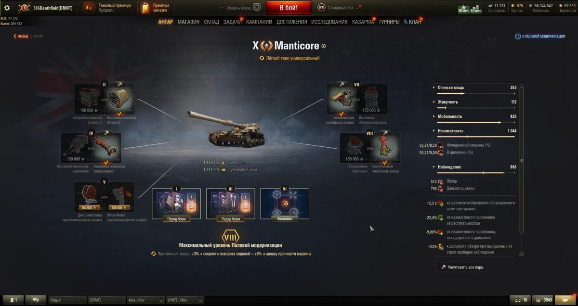The height and width of the screenshot is (306, 578).
Task: Click the stats panel vertical scrollbar
Action: pos(521,160)
